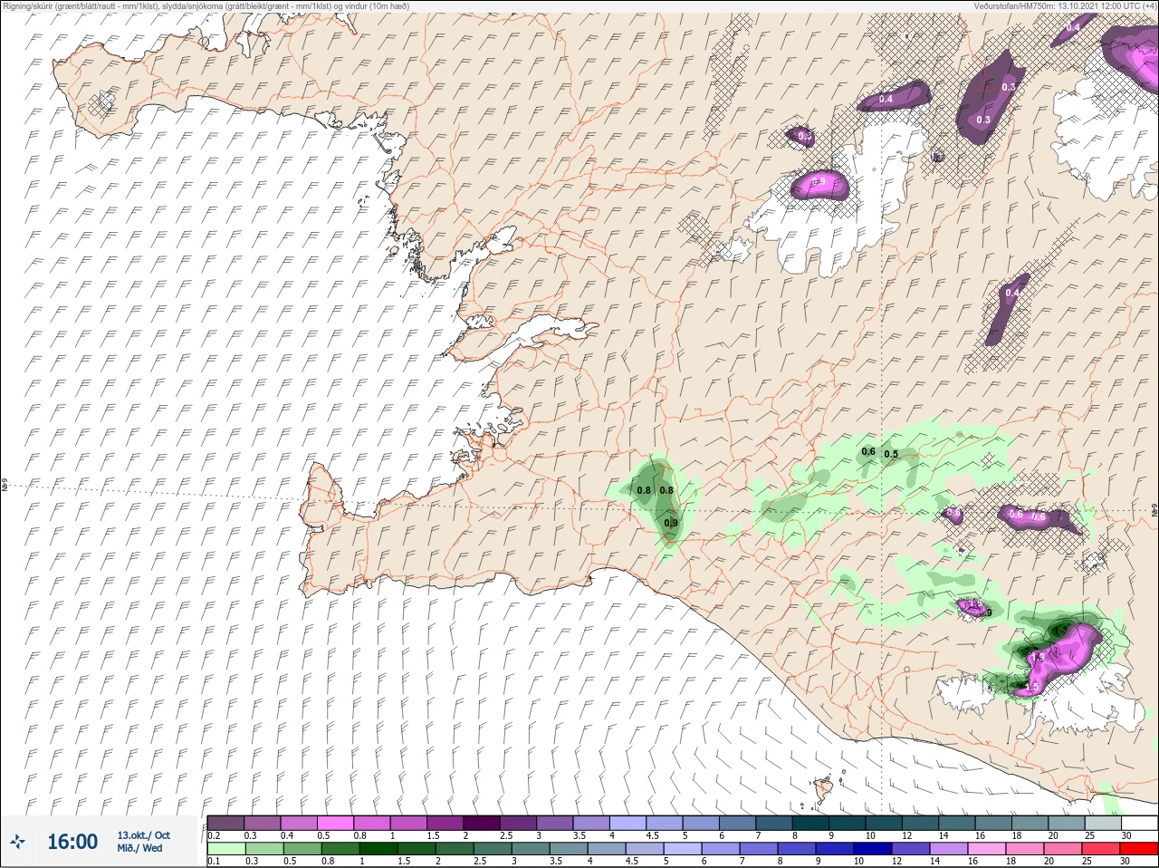Select the lavender 4 upper legend swatch
This screenshot has width=1159, height=868.
coord(627,823)
